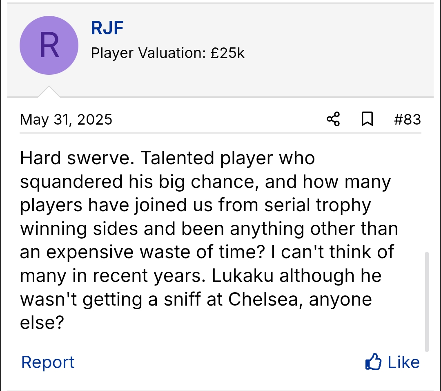The height and width of the screenshot is (391, 441).
Task: Click the £25k valuation amount
Action: point(228,53)
